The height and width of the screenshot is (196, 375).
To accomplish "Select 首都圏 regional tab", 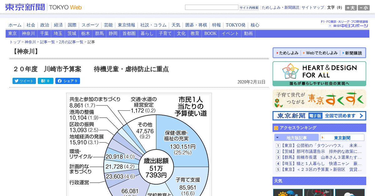I will (129, 34).
